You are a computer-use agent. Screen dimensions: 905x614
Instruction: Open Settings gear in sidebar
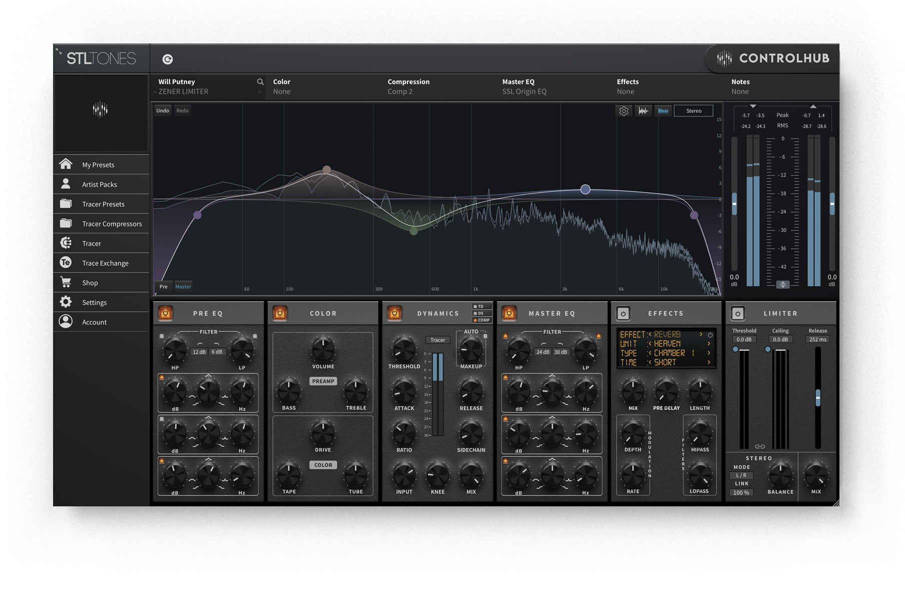point(66,301)
